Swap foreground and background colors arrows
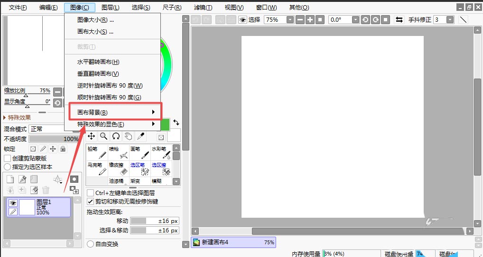483x257 pixels. 176,123
